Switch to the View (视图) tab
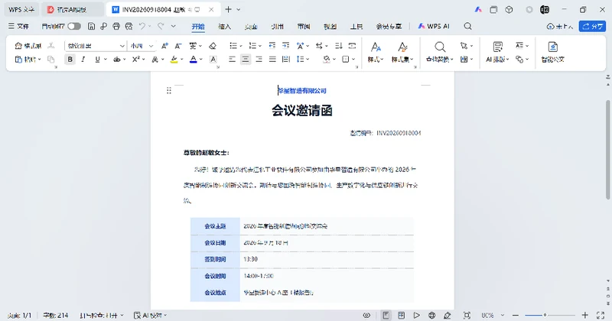Viewport: 612px width, 321px height. point(330,26)
